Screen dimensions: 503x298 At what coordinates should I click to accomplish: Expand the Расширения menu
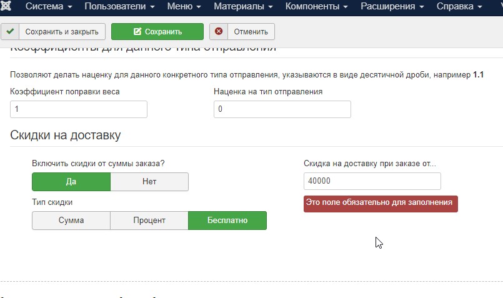click(395, 7)
